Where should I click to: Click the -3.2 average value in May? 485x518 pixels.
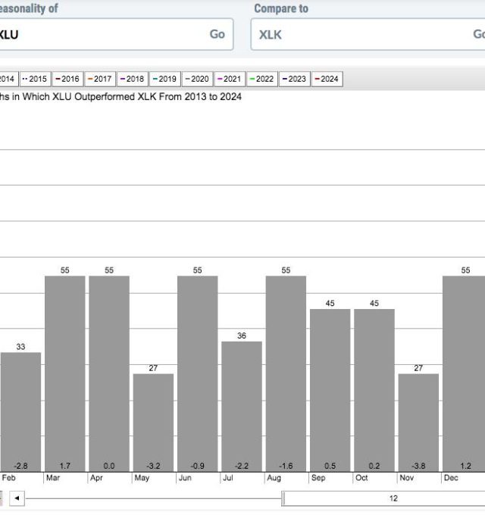[153, 466]
